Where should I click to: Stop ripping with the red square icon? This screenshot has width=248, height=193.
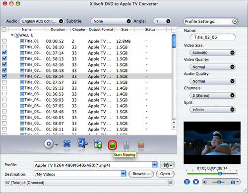141,145
